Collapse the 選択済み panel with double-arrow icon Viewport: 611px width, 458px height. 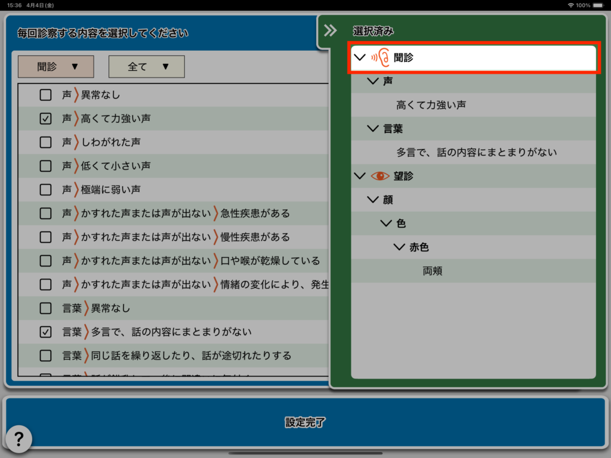pyautogui.click(x=330, y=31)
